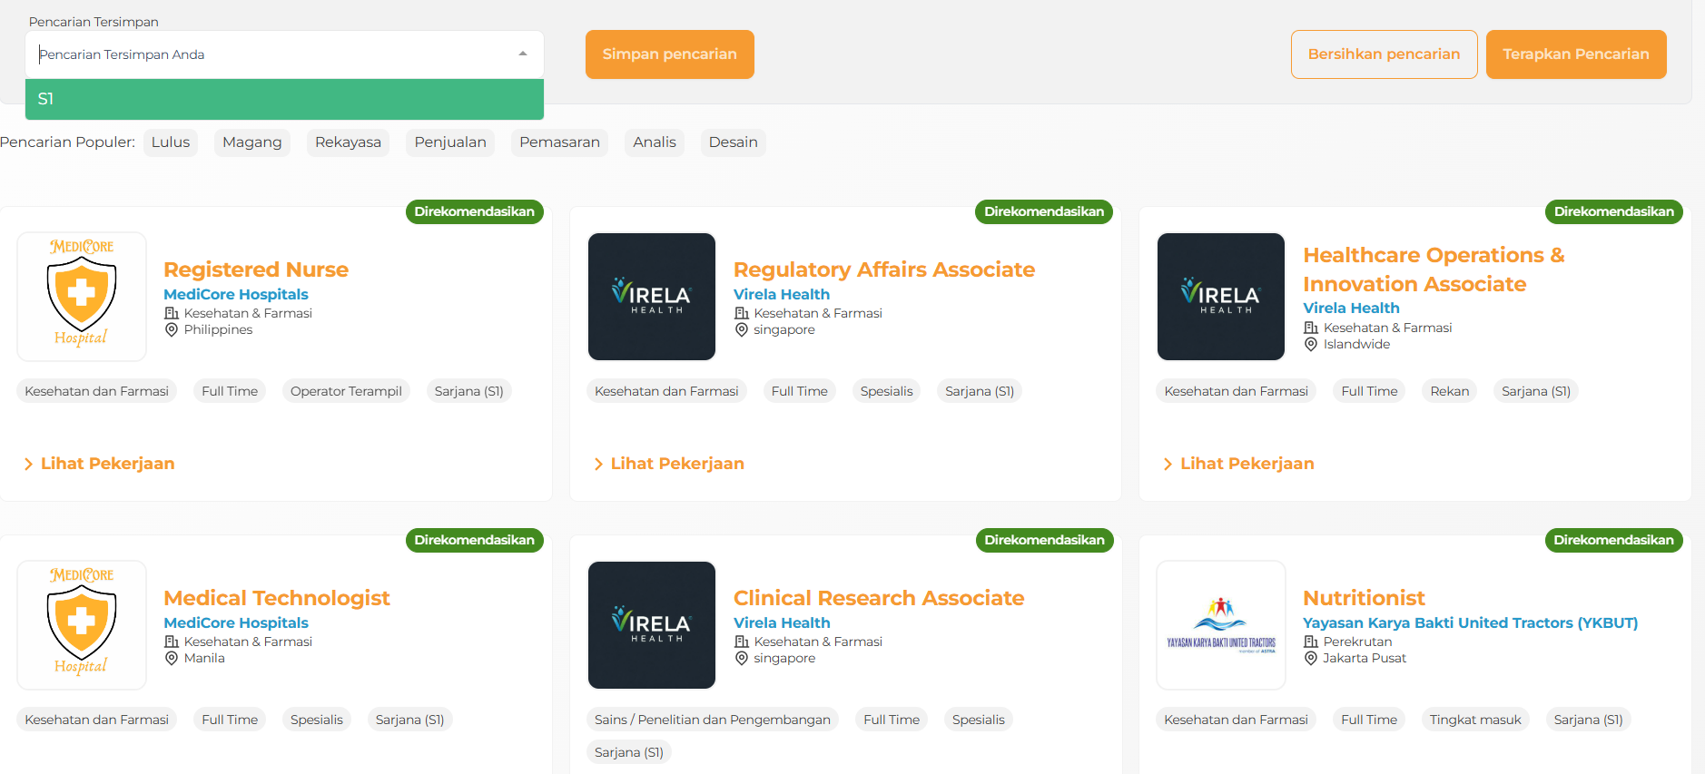This screenshot has height=774, width=1705.
Task: Click building icon beside Perekrutan industry
Action: point(1310,642)
